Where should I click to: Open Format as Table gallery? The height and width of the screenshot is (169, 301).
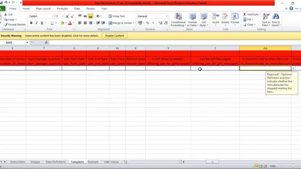point(192,20)
